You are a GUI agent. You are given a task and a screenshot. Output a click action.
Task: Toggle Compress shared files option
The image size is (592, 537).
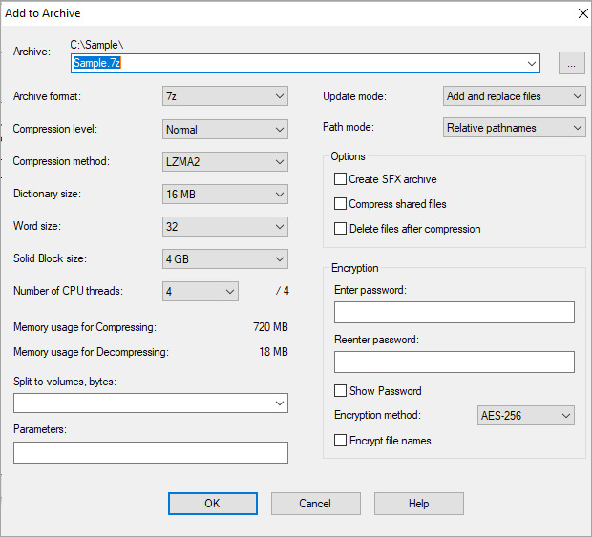click(x=340, y=204)
